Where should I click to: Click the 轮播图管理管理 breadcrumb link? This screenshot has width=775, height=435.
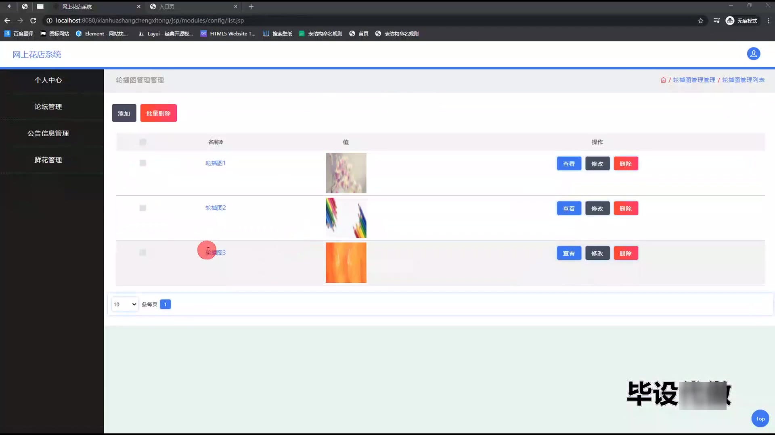694,80
